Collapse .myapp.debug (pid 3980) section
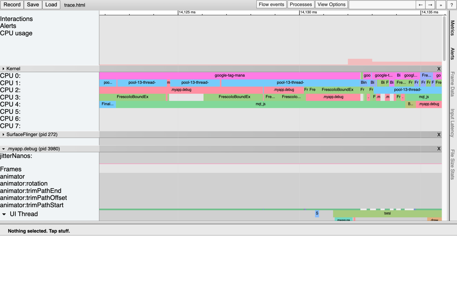The width and height of the screenshot is (457, 286). pos(3,149)
